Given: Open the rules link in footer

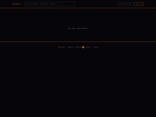Looking at the screenshot, I should [x=96, y=47].
